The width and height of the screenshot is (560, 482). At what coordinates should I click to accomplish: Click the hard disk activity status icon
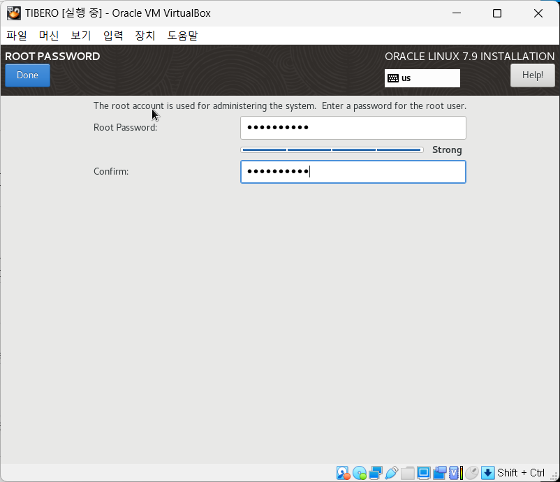[344, 473]
